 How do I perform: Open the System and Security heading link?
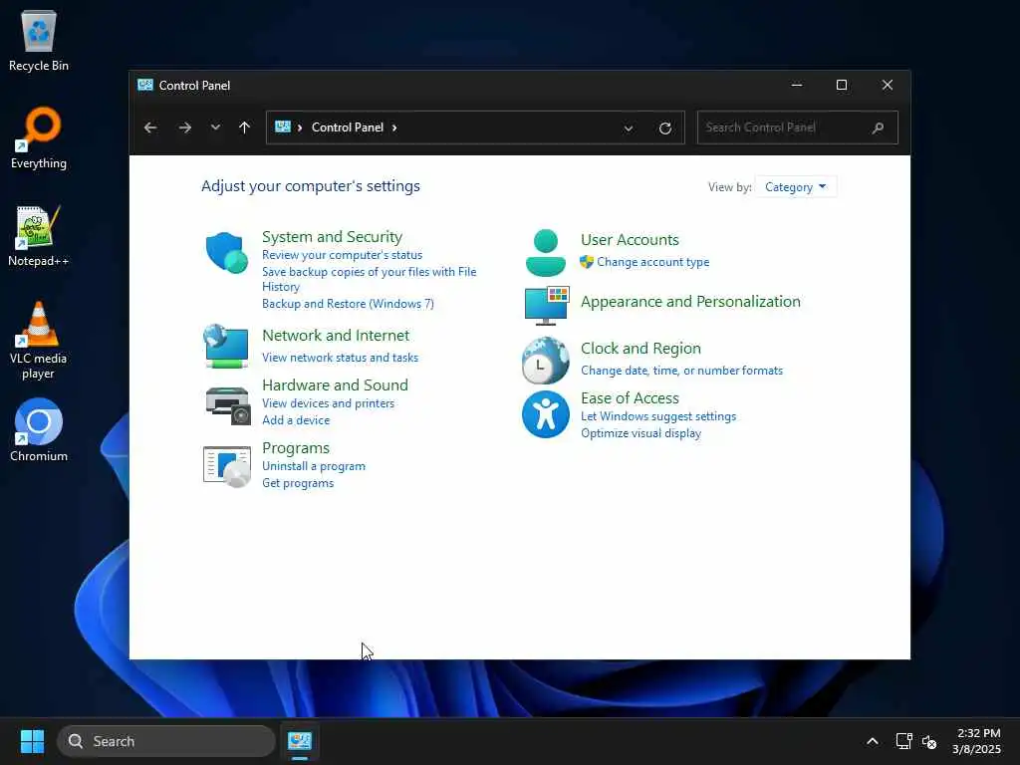coord(332,237)
